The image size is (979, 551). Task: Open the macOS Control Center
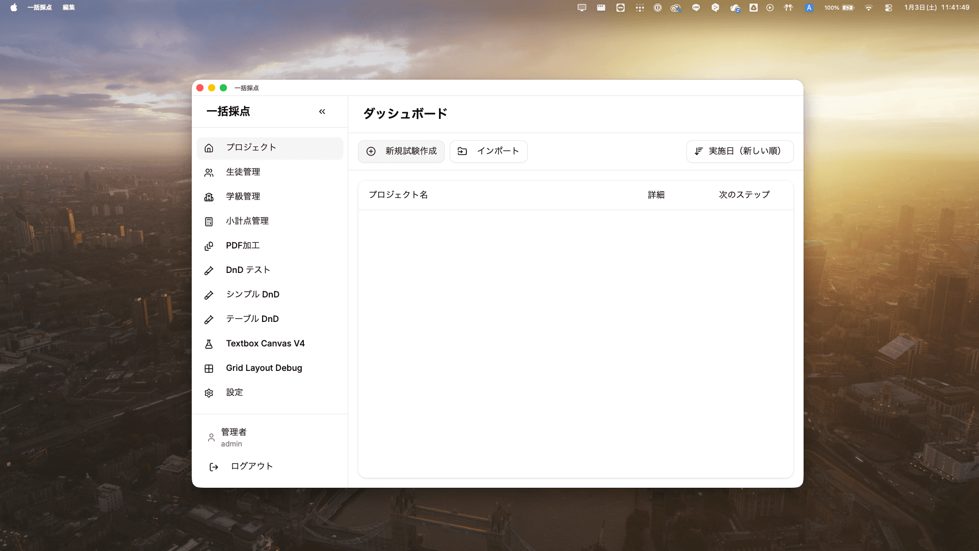click(x=889, y=8)
